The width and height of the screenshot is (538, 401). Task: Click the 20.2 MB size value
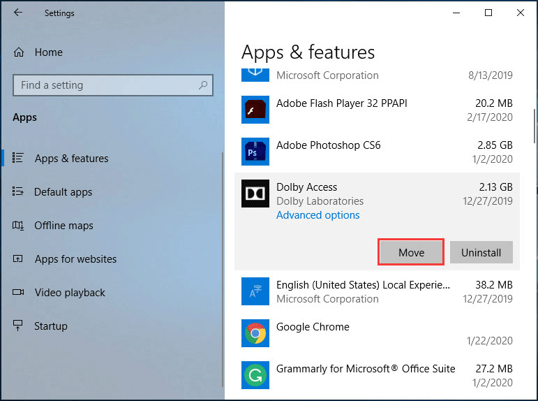point(494,103)
